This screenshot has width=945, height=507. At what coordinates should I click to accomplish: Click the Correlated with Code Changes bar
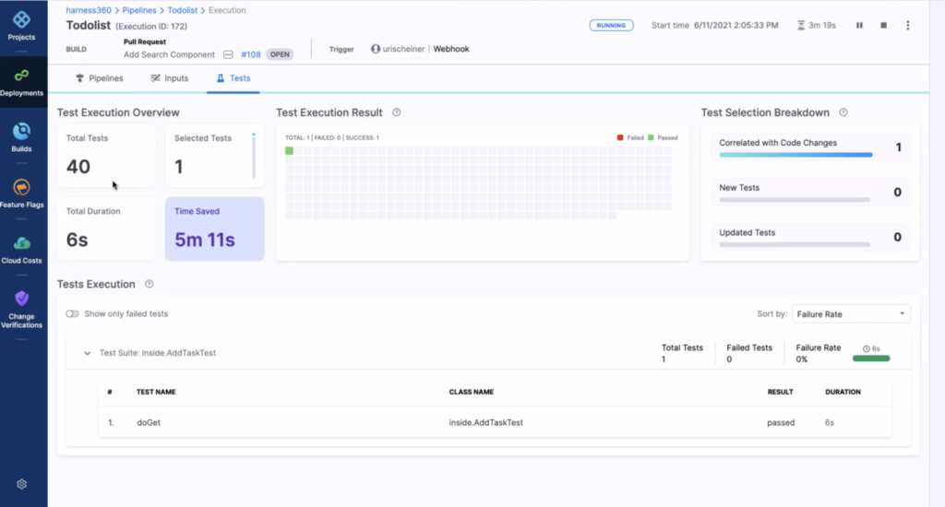pos(795,155)
